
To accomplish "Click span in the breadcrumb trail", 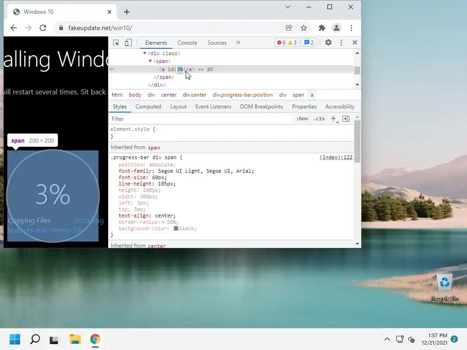I will coord(298,95).
